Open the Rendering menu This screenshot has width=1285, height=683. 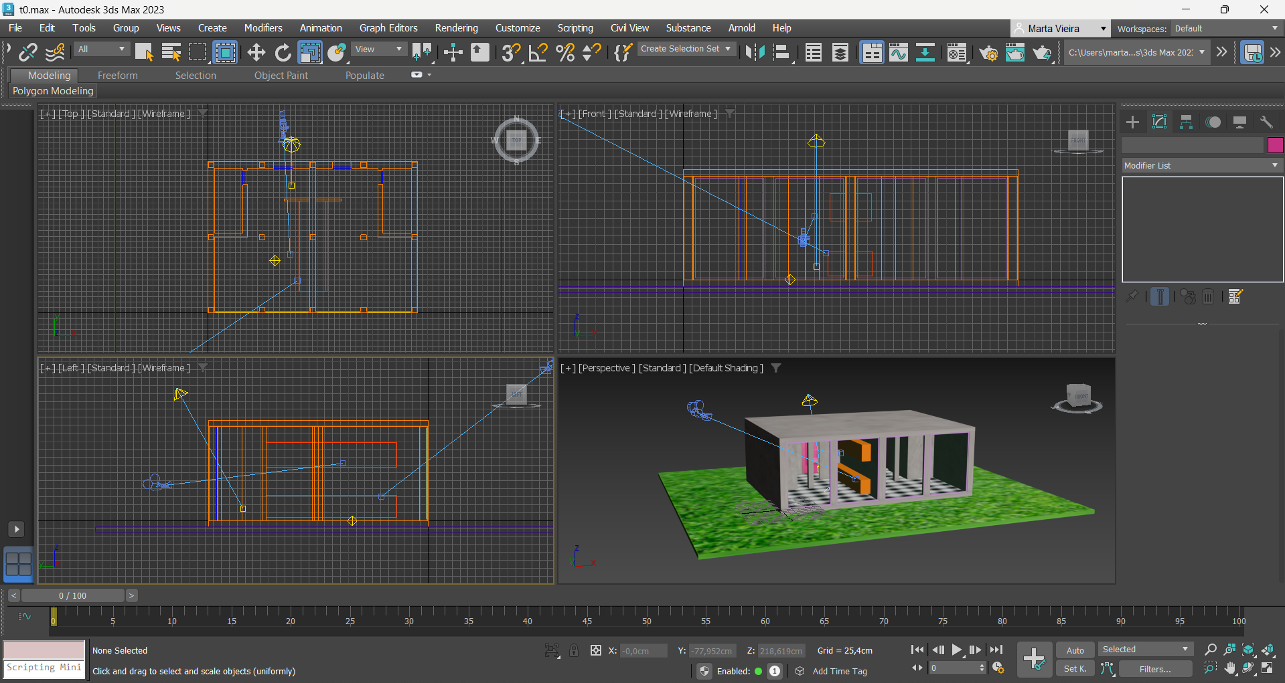456,28
